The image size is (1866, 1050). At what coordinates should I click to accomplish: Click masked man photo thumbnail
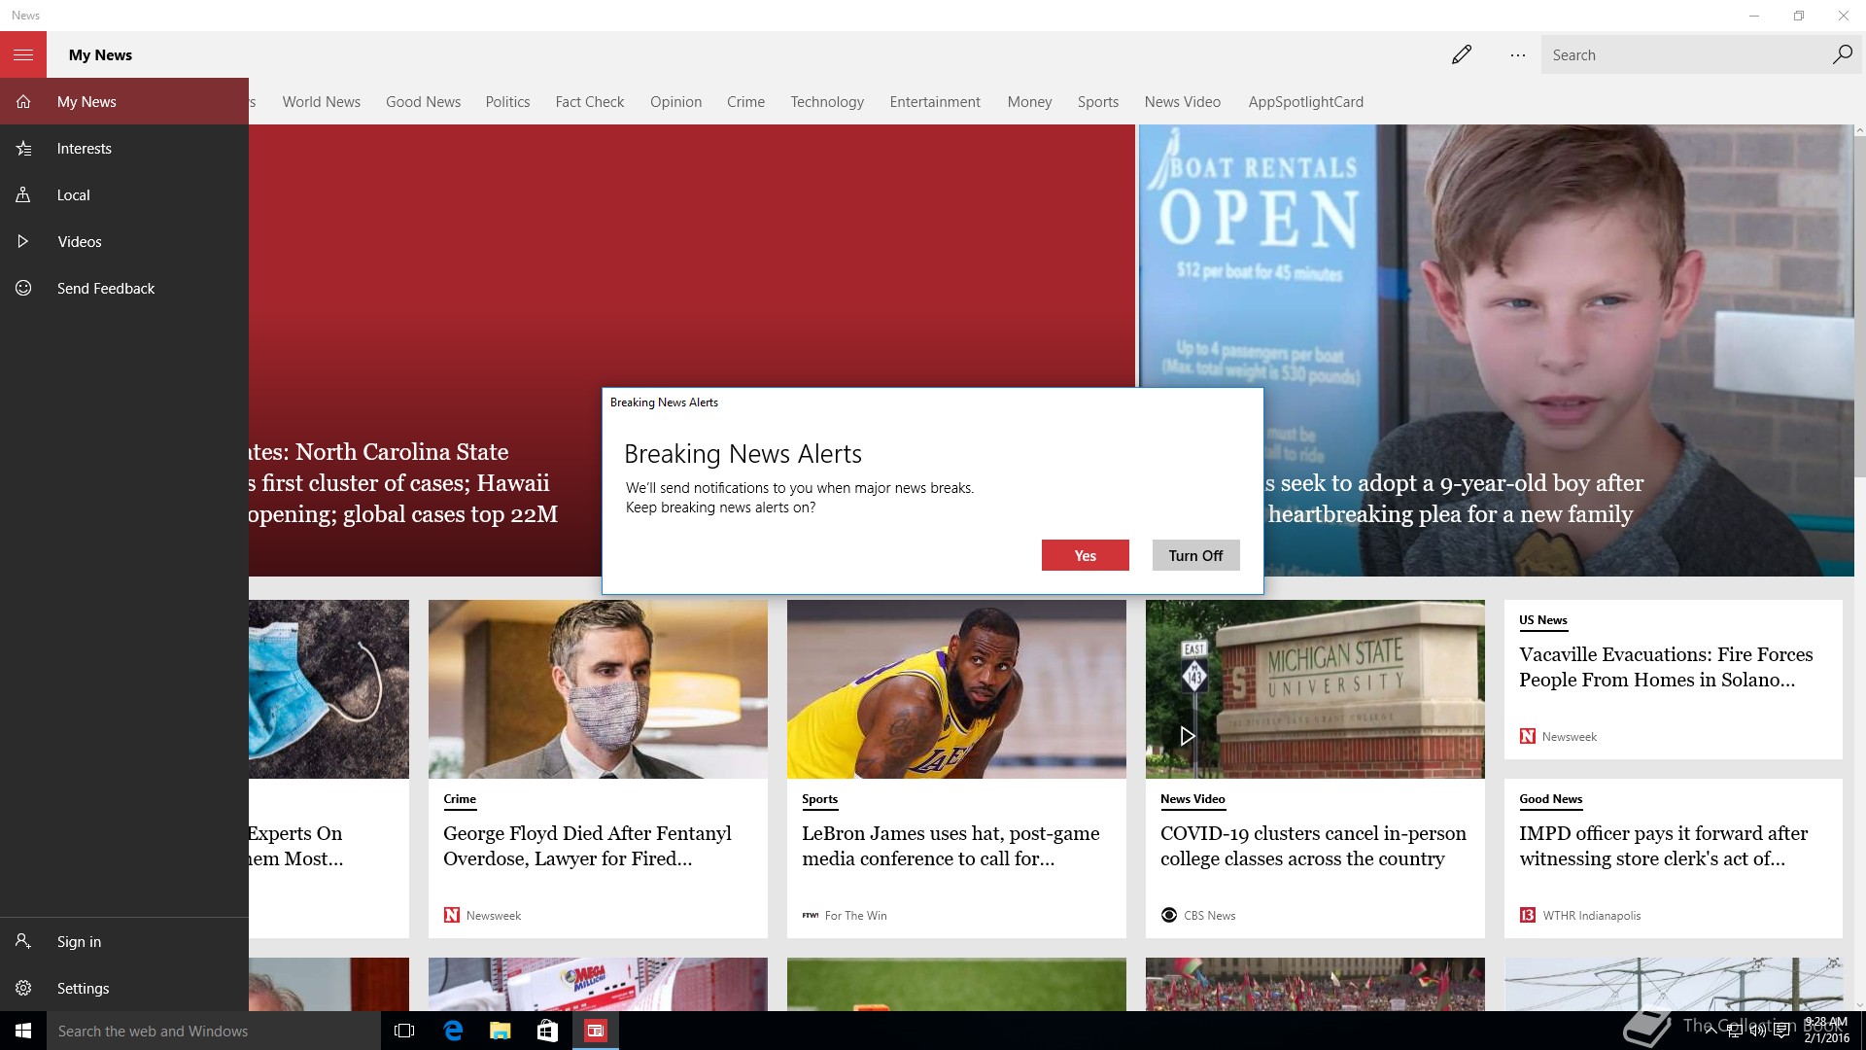(x=598, y=688)
